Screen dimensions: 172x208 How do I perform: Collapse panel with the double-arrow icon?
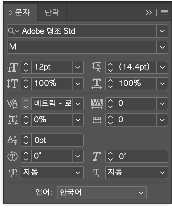point(149,13)
